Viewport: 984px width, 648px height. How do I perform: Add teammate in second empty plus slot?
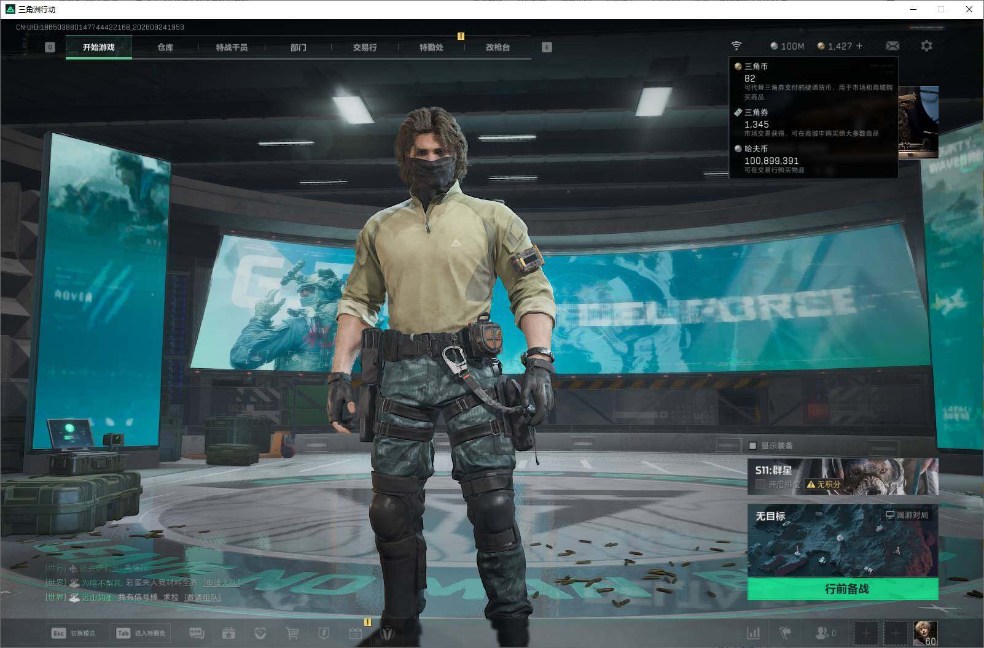pyautogui.click(x=896, y=633)
